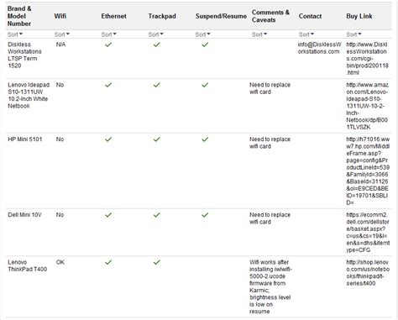Click Suspend/Resume checkmark for Dell Mini 10V
Viewport: 398px width, 320px height.
[x=205, y=215]
